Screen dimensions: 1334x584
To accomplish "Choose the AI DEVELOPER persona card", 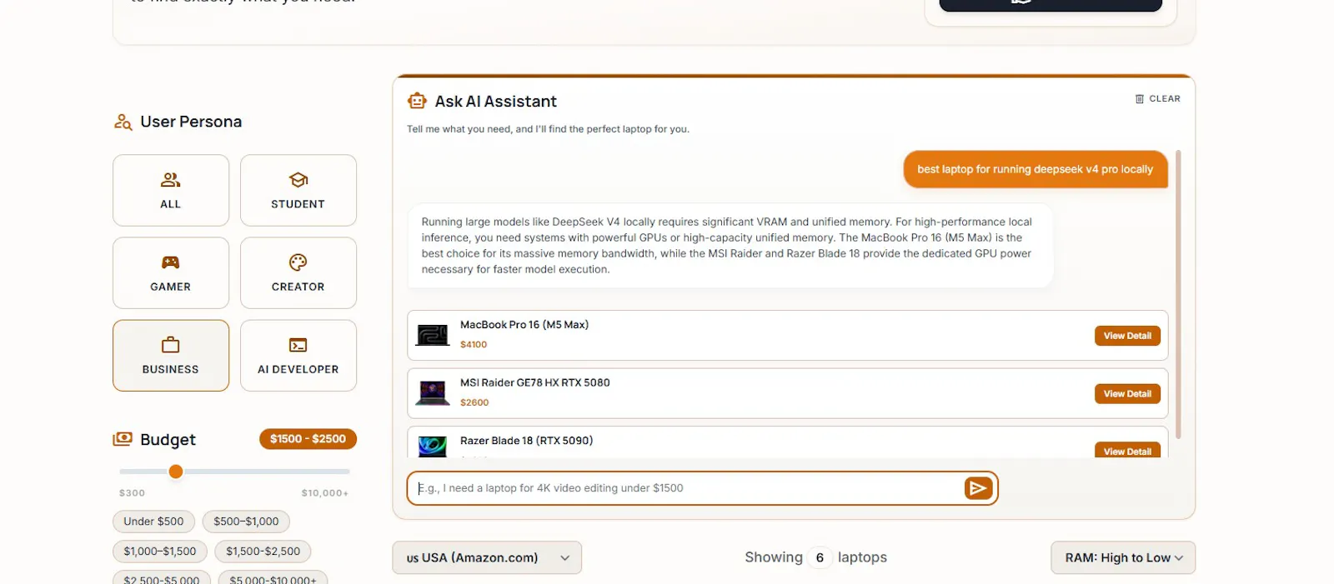I will tap(298, 356).
